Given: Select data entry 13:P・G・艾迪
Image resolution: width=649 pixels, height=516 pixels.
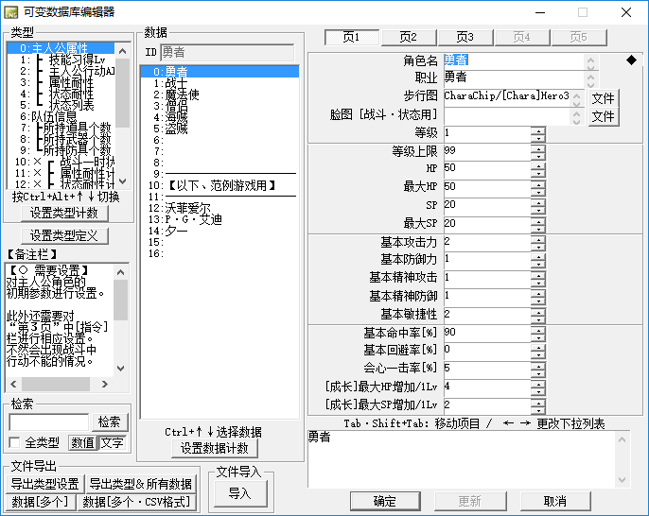Looking at the screenshot, I should (x=219, y=219).
